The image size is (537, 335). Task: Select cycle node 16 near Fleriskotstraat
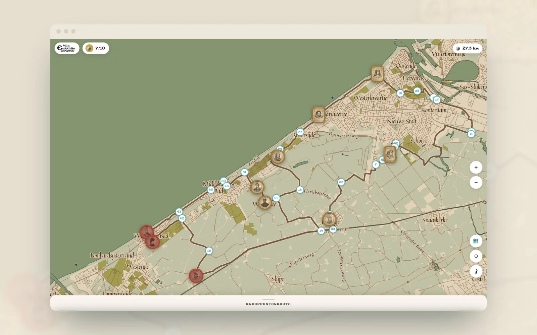(x=300, y=190)
